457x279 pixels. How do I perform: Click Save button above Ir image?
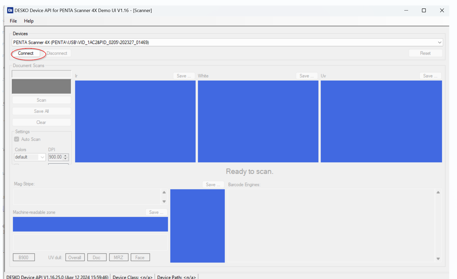coord(184,76)
